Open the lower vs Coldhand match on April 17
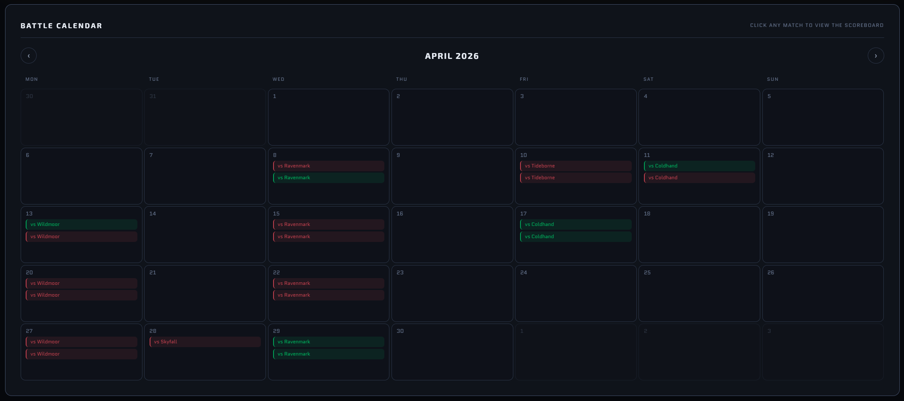 [x=576, y=236]
